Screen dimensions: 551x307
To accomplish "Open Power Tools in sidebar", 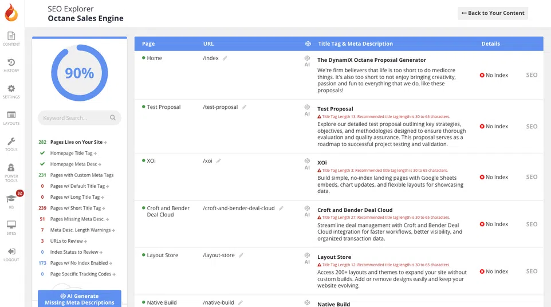I will [11, 173].
